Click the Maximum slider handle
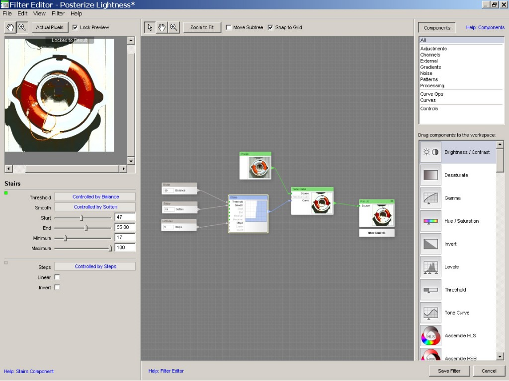This screenshot has width=509, height=381. 110,248
